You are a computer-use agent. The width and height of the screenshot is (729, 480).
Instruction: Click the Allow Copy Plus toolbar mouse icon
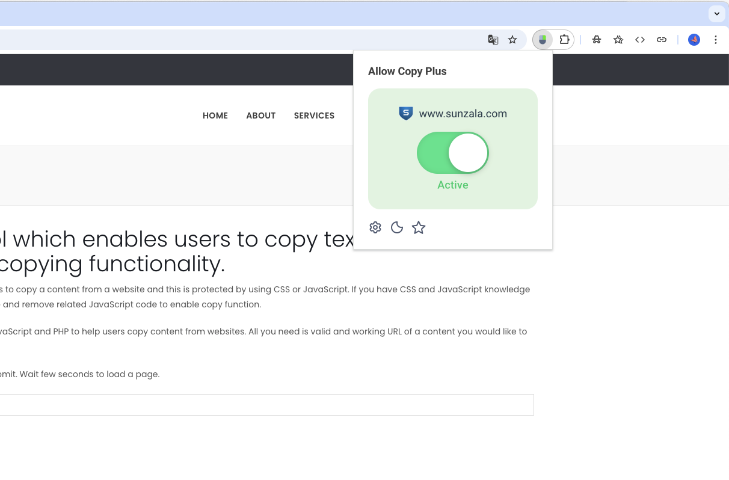point(543,39)
